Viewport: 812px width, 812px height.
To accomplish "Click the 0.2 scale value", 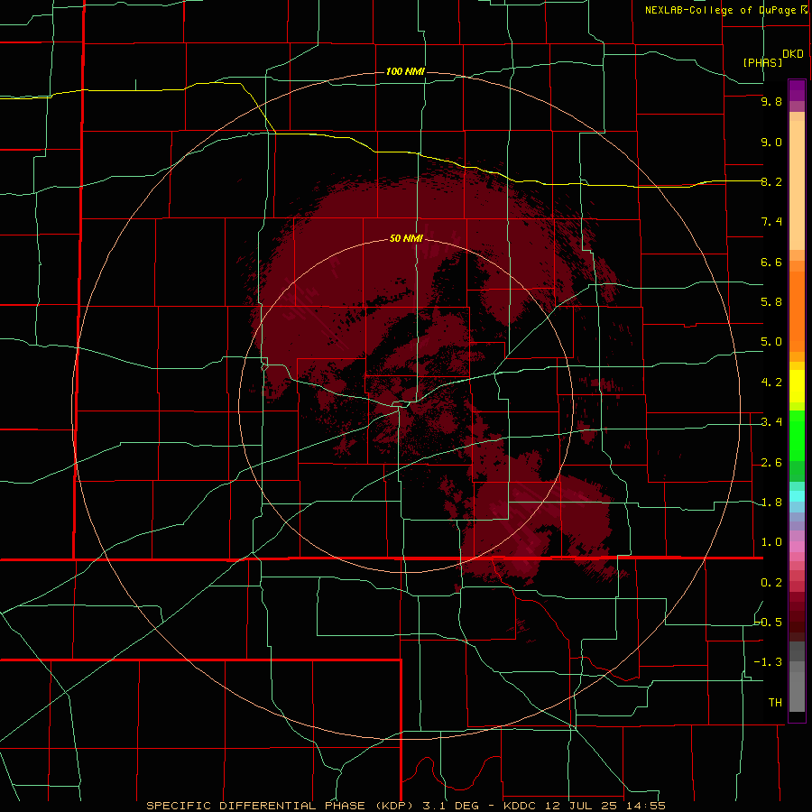I will point(771,583).
